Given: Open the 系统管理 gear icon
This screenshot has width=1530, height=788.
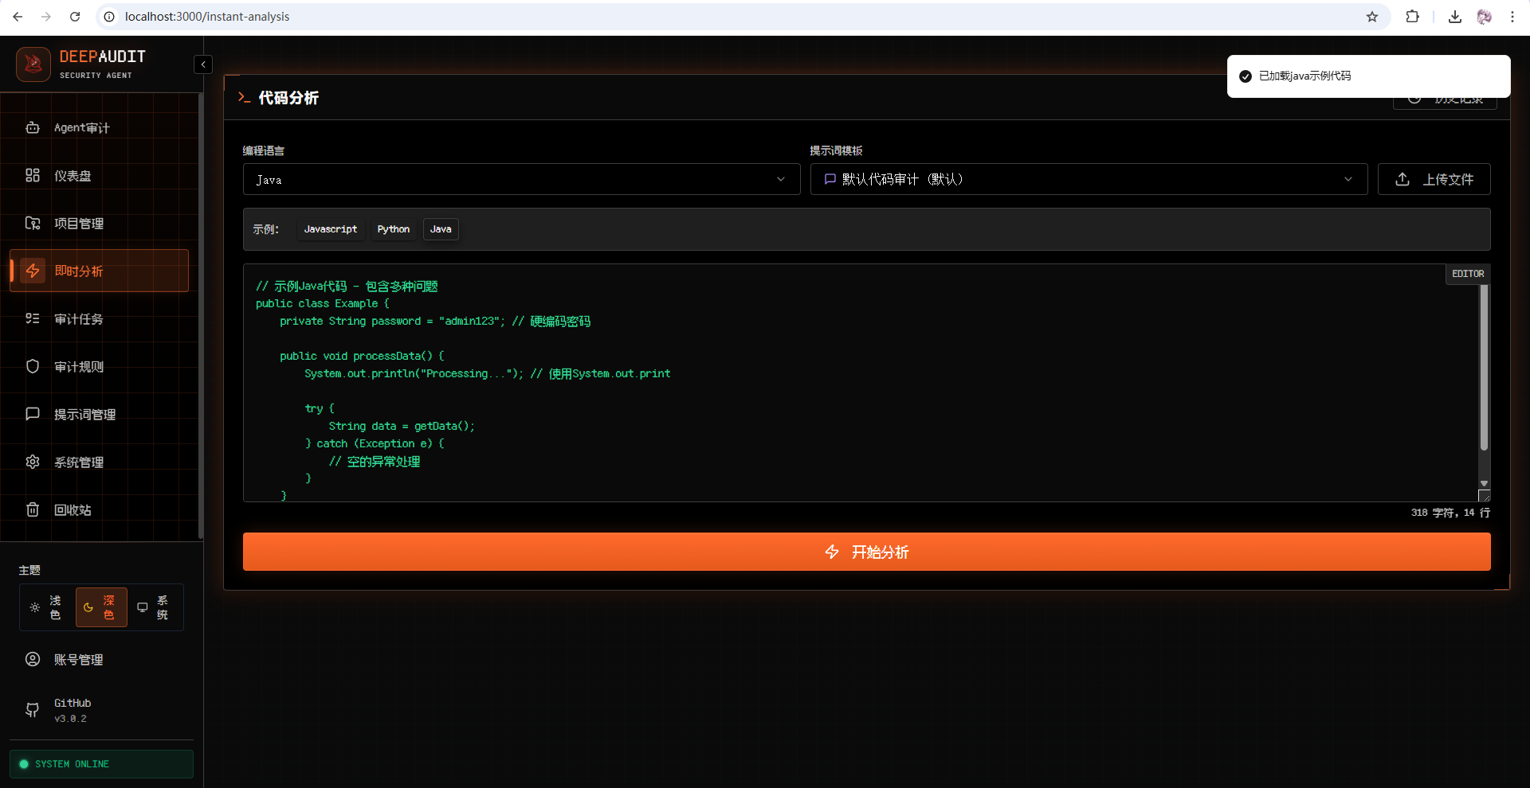Looking at the screenshot, I should (33, 462).
